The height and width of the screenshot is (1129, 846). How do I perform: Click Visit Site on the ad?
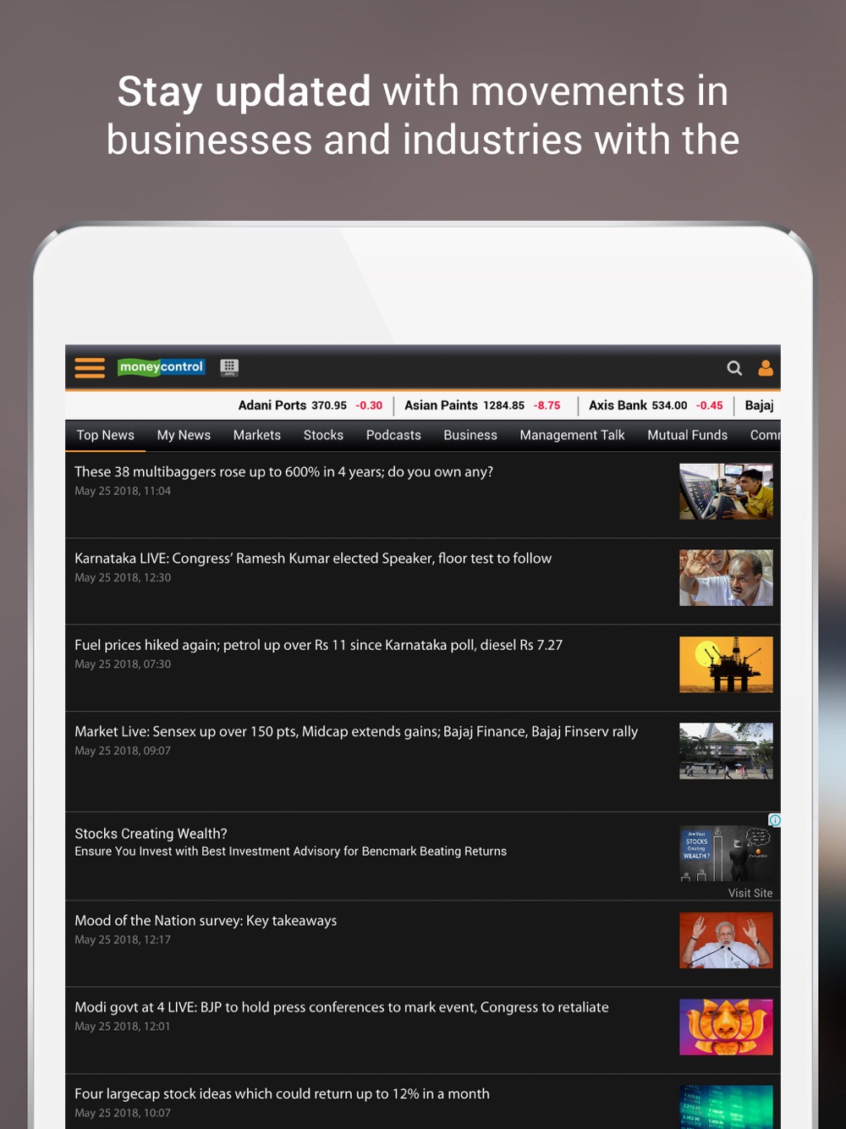[x=750, y=893]
